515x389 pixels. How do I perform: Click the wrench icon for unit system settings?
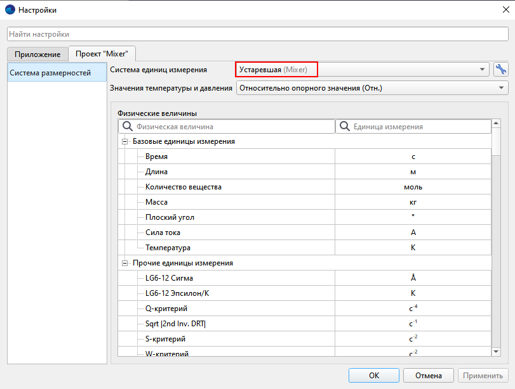(x=500, y=70)
